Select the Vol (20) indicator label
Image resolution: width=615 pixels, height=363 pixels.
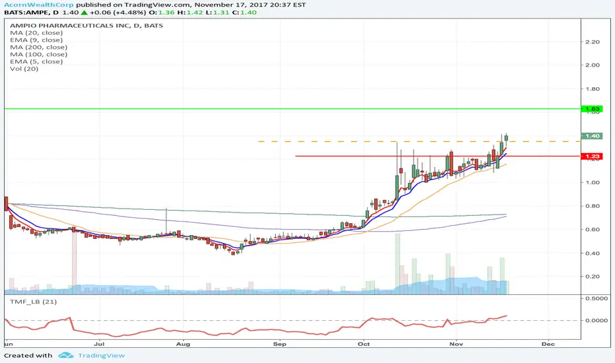tap(24, 69)
